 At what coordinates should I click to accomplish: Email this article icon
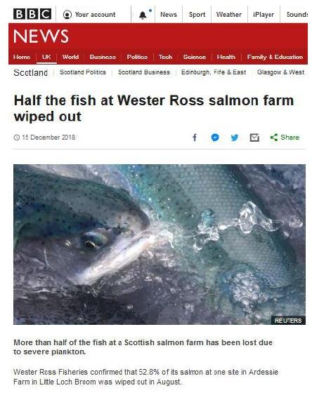[x=254, y=138]
